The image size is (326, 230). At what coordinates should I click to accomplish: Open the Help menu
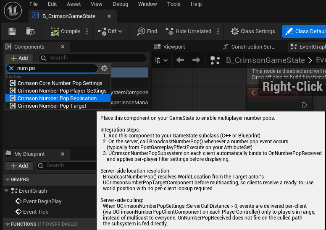[x=196, y=4]
